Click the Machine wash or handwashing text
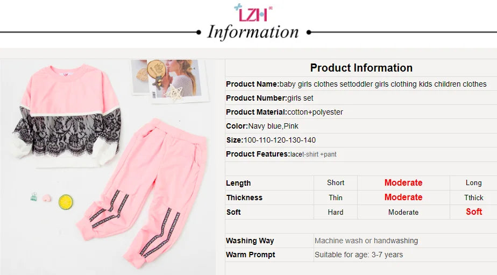The width and height of the screenshot is (497, 275). point(366,241)
